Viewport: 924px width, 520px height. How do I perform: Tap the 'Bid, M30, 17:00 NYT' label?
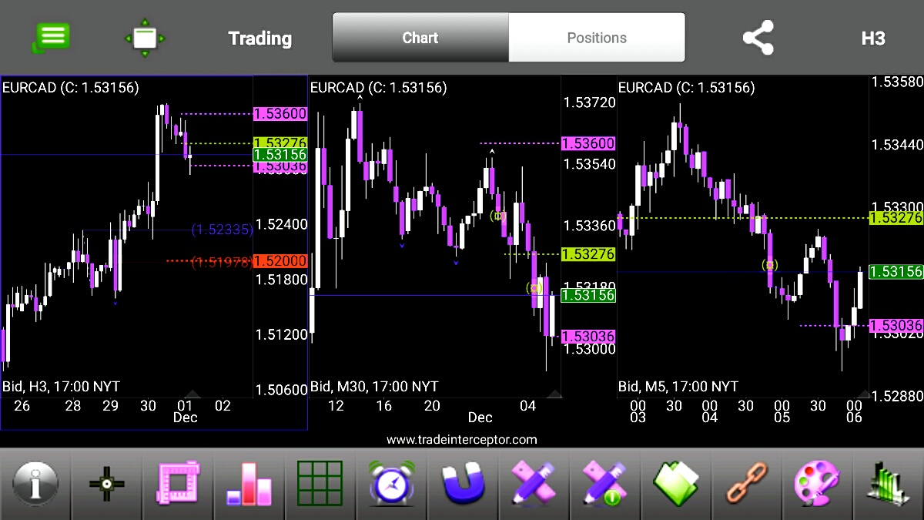pos(374,386)
